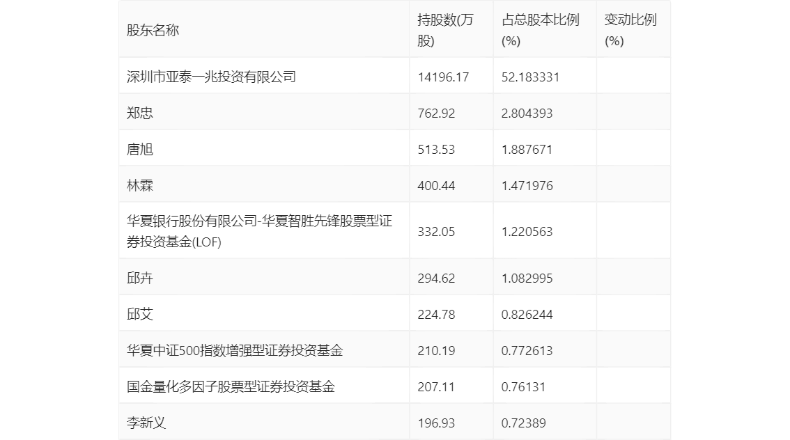Viewport: 790px width, 440px height.
Task: Click the value 762.92
Action: [436, 113]
